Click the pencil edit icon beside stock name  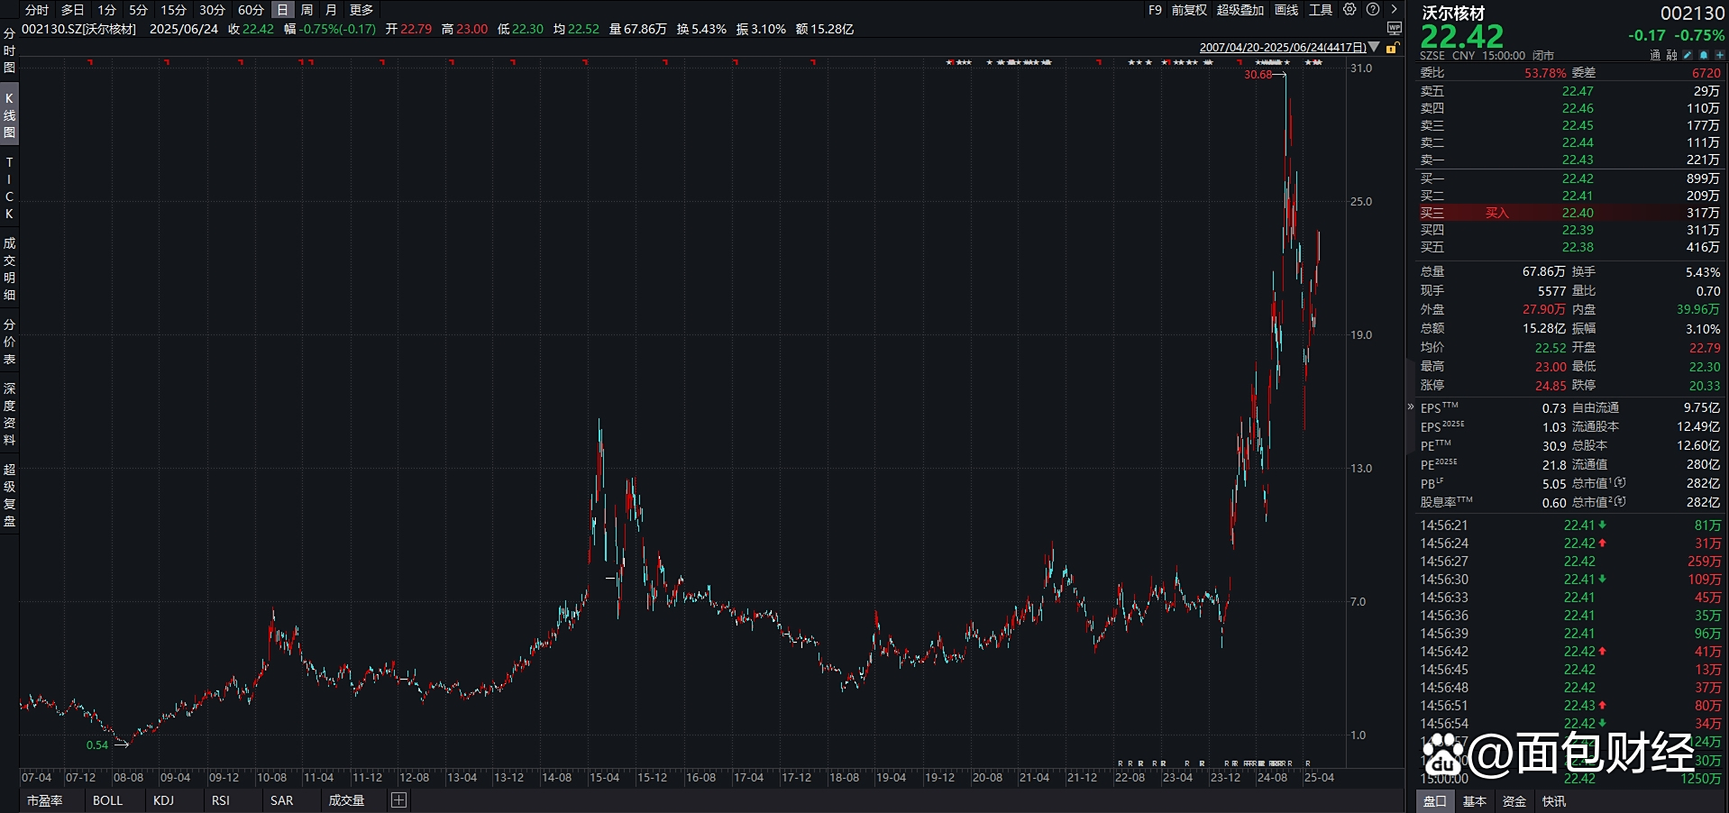tap(1688, 56)
